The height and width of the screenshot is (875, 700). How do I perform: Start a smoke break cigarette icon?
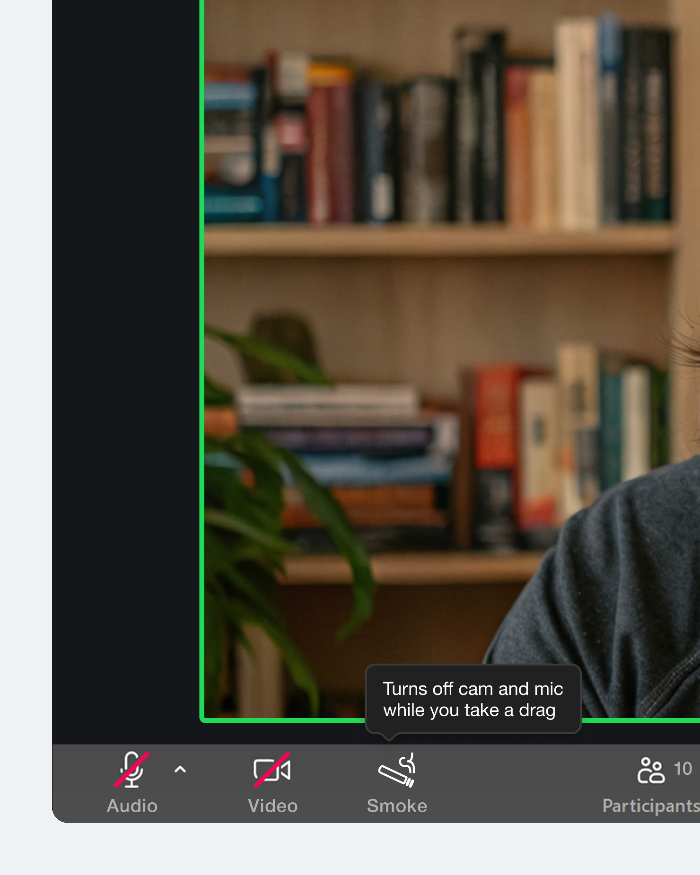(396, 770)
